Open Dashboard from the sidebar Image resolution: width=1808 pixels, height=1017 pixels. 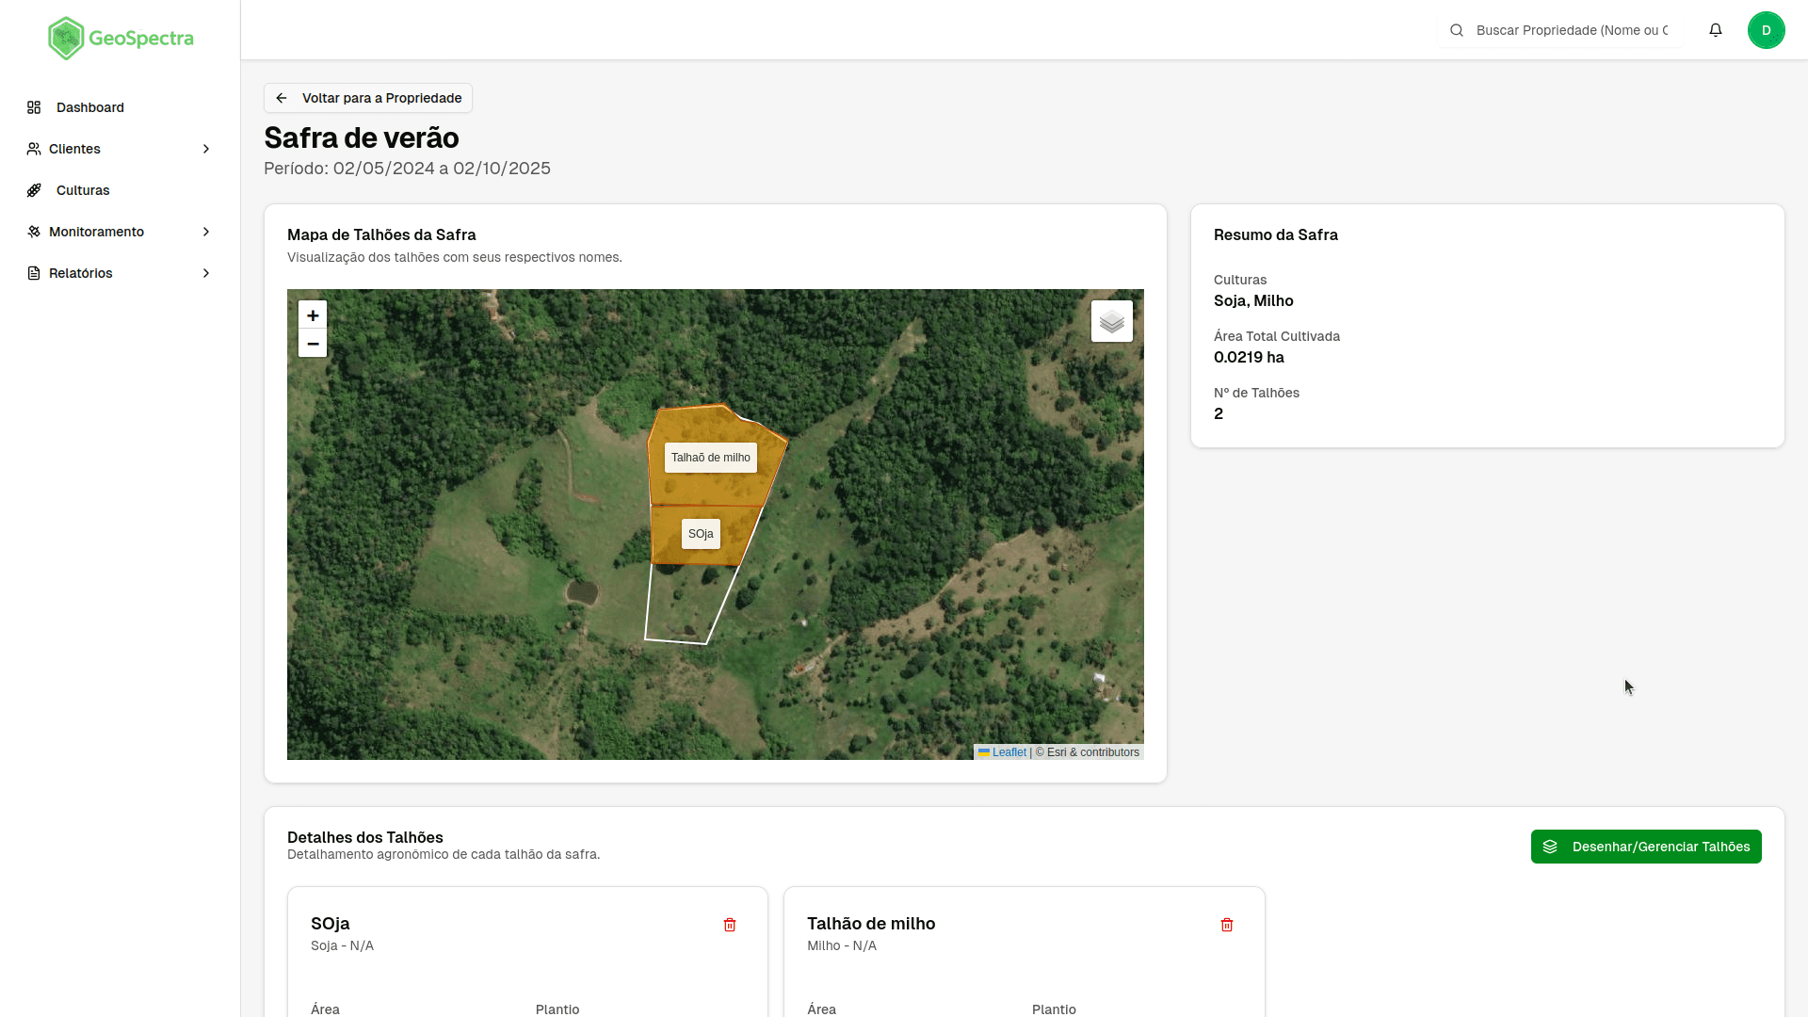[x=89, y=107]
